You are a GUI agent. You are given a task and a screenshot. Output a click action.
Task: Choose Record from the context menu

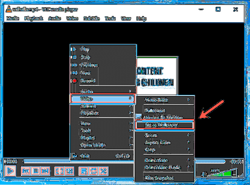(87, 81)
